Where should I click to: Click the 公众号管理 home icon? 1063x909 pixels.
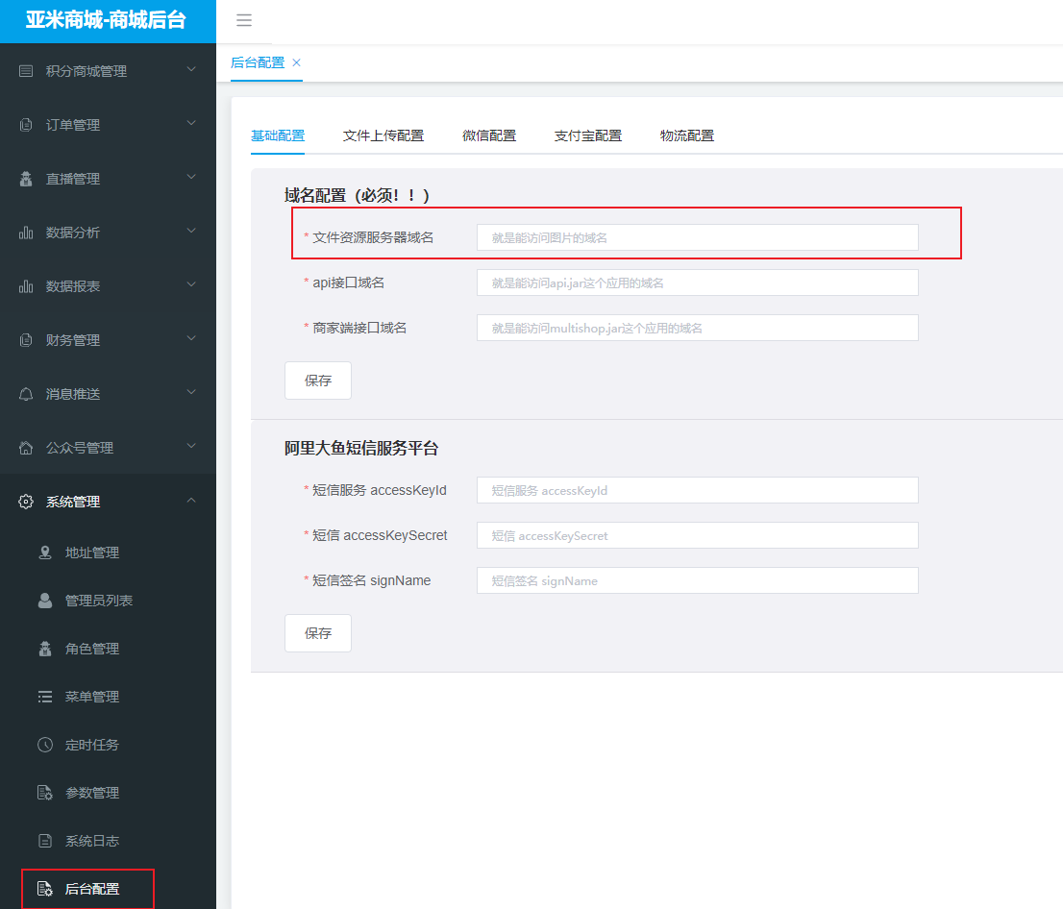click(26, 448)
